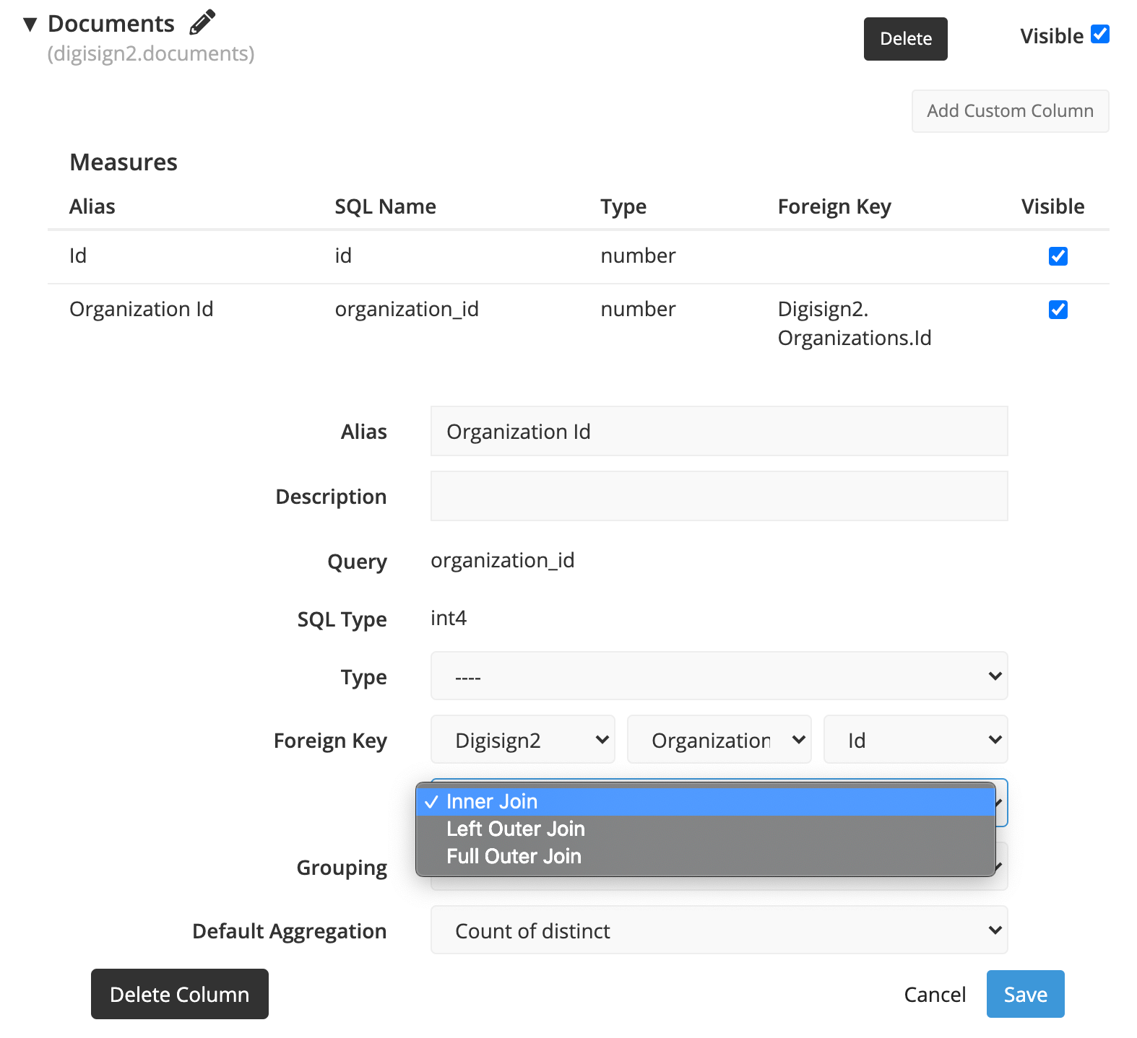Choose Left Outer Join option
Image resolution: width=1137 pixels, height=1038 pixels.
point(706,829)
